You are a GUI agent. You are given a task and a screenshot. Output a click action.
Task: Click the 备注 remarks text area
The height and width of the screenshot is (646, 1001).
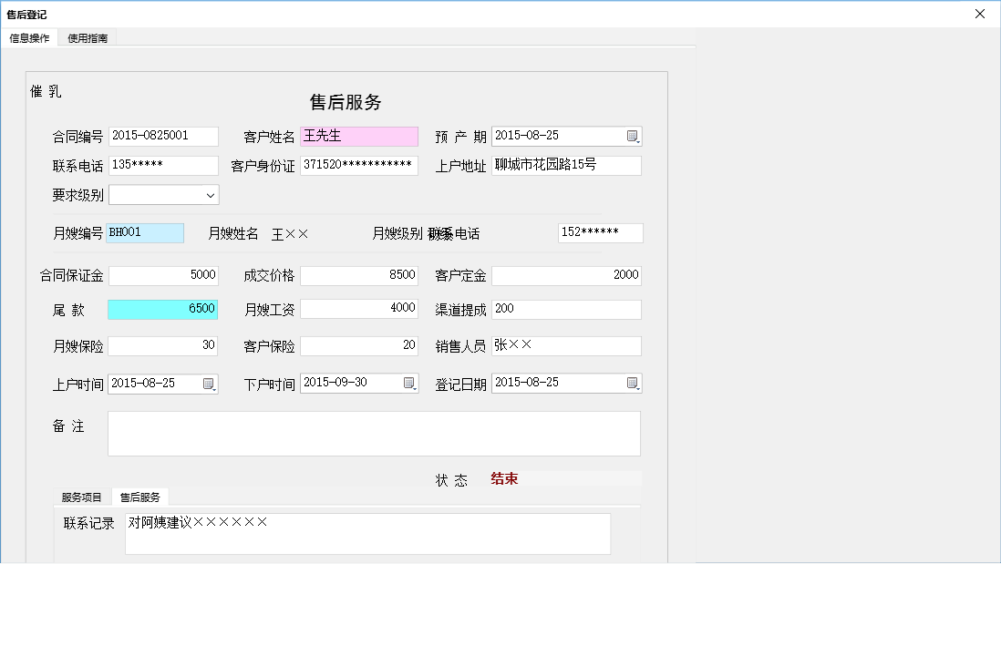[x=374, y=432]
